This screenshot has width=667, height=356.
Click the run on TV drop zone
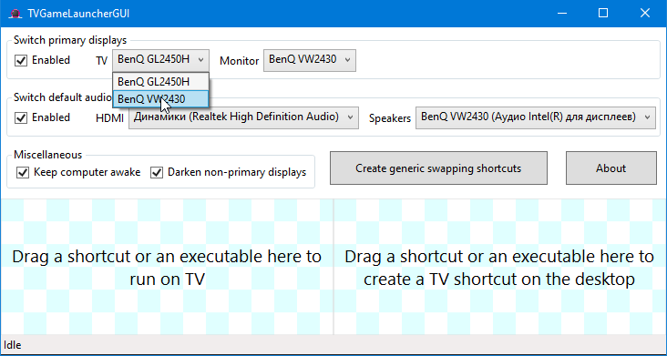[167, 267]
